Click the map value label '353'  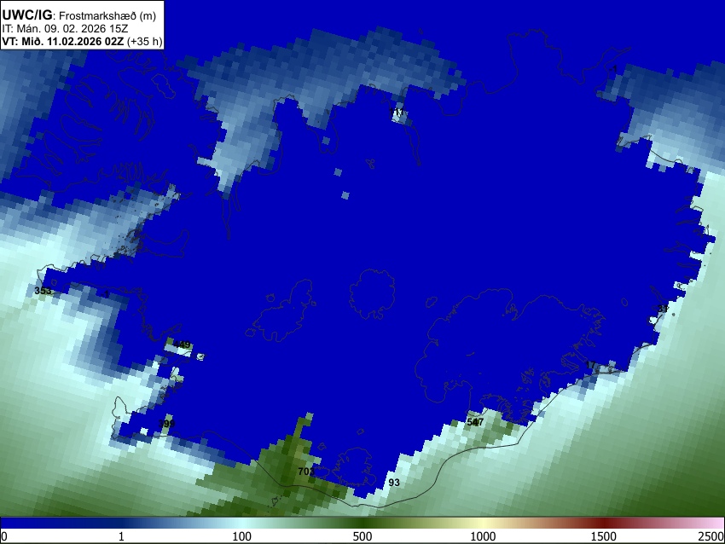coord(43,291)
